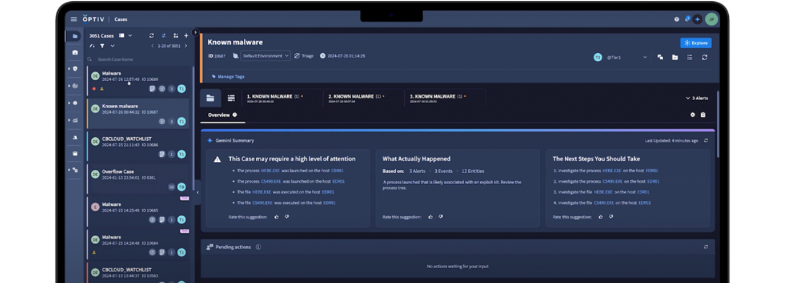Select the Overview tab
This screenshot has width=792, height=283.
pos(219,115)
